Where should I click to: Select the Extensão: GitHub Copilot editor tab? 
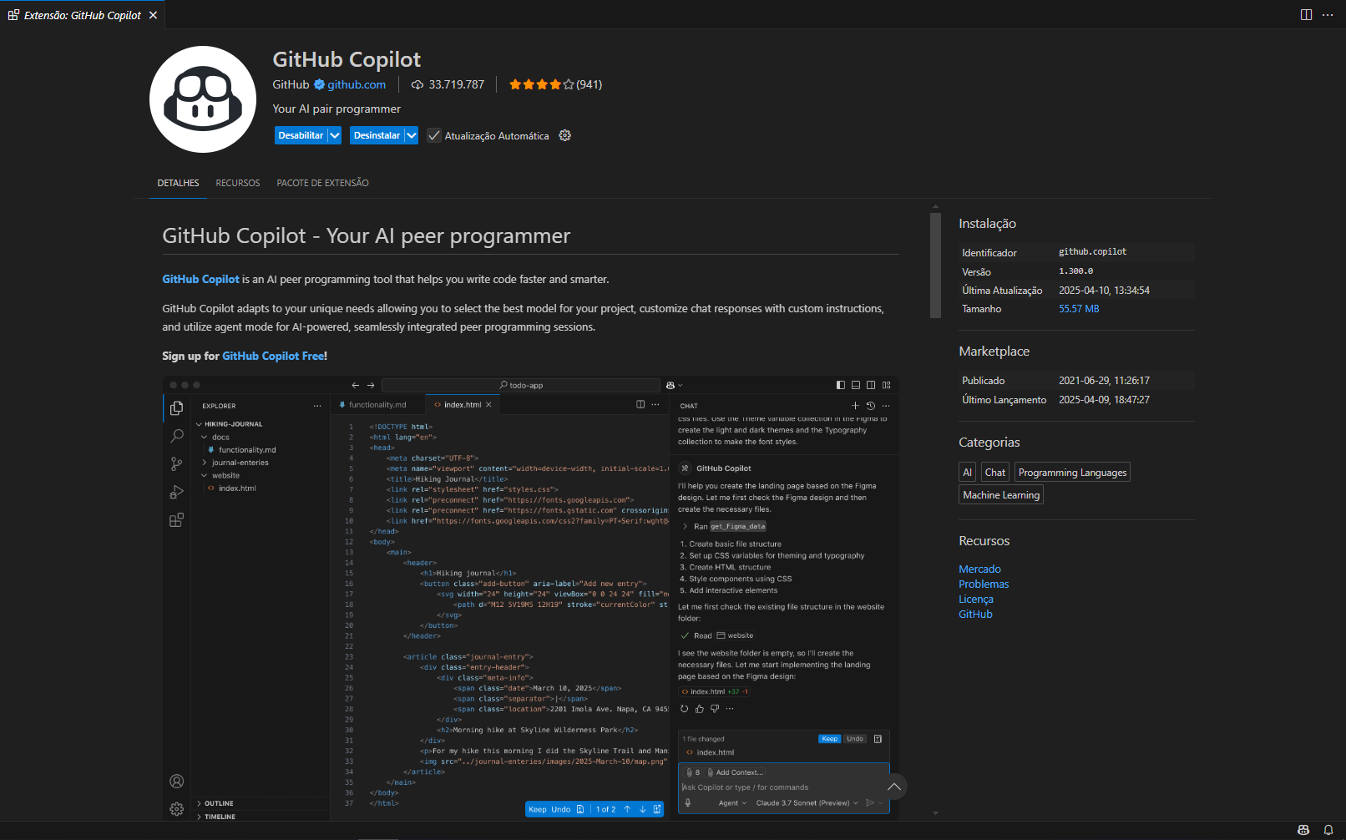(82, 15)
